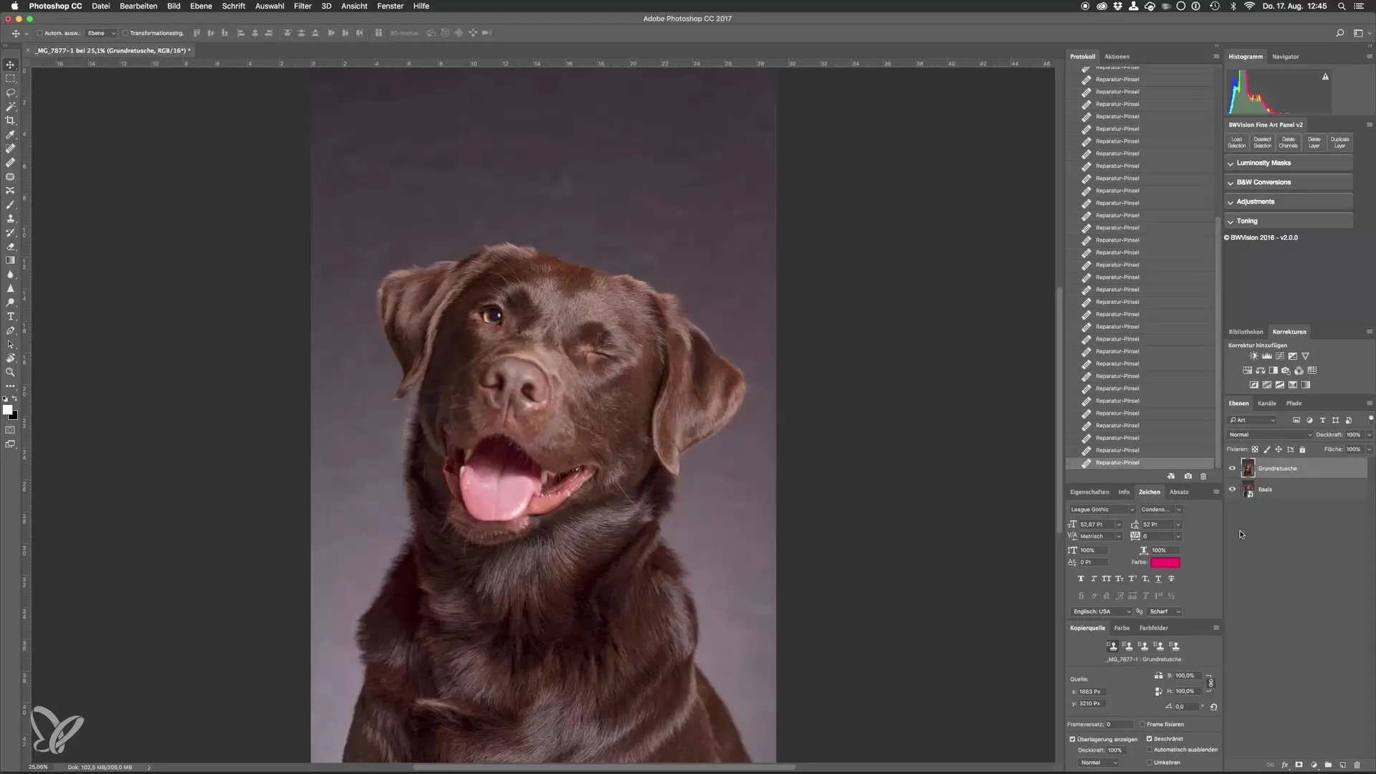Expand Adjustments section in BWVision panel

click(1289, 202)
